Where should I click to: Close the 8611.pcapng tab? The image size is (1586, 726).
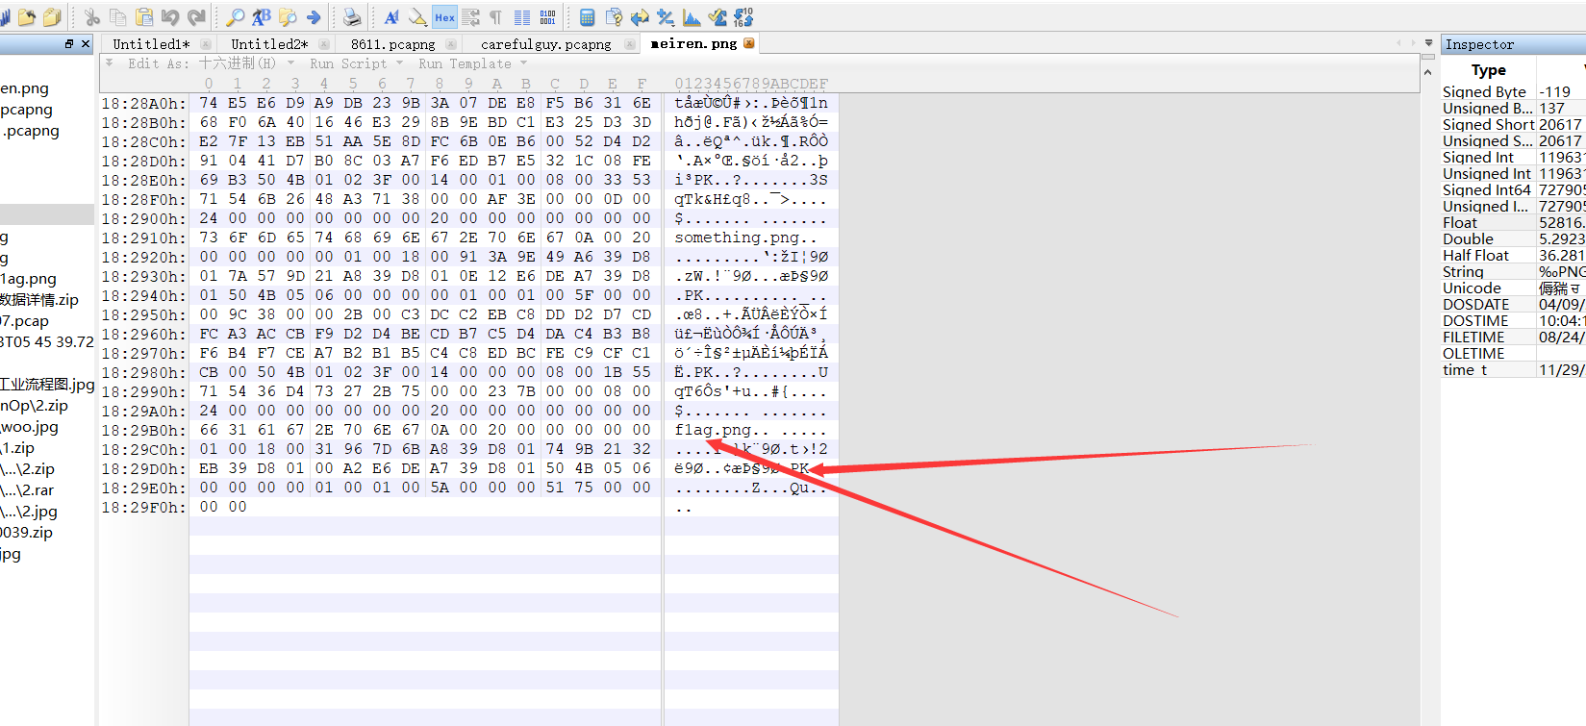pos(453,44)
